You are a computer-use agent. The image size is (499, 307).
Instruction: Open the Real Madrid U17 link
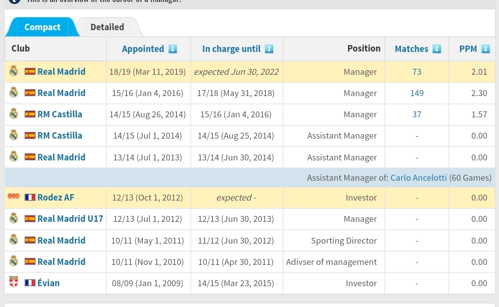[x=70, y=219]
